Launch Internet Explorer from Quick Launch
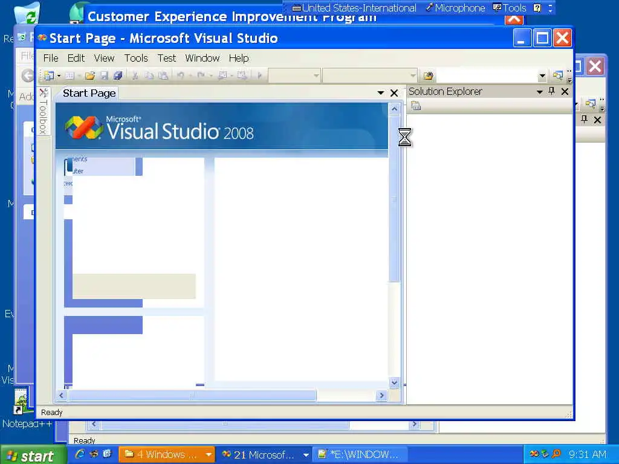This screenshot has width=619, height=464. [80, 454]
